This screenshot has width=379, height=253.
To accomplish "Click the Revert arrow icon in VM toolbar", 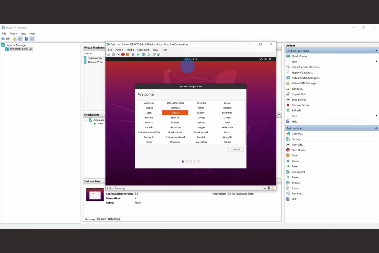I will [x=149, y=55].
